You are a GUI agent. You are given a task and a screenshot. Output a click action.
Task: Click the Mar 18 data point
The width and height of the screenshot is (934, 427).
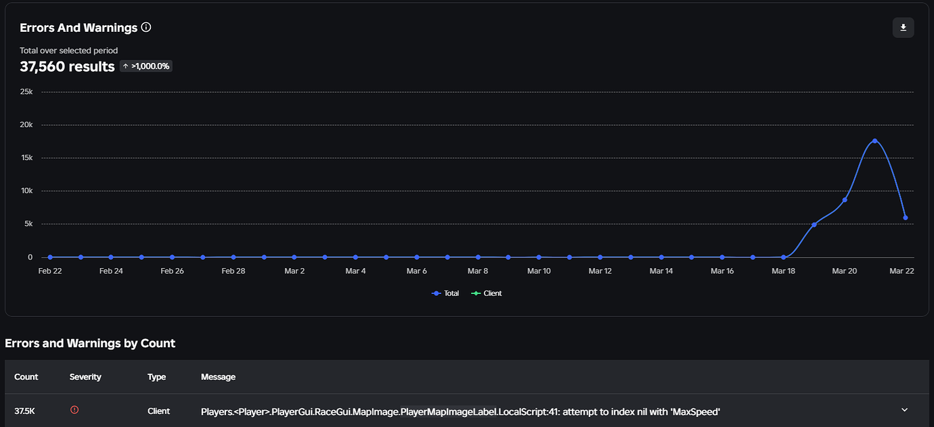[783, 257]
